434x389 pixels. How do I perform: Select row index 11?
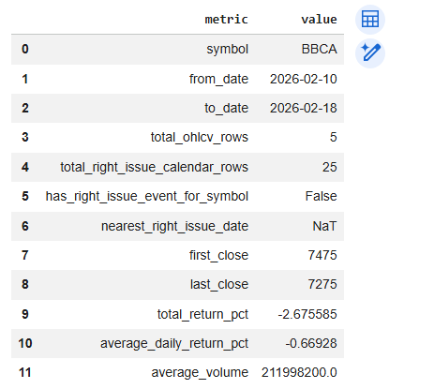pyautogui.click(x=25, y=373)
